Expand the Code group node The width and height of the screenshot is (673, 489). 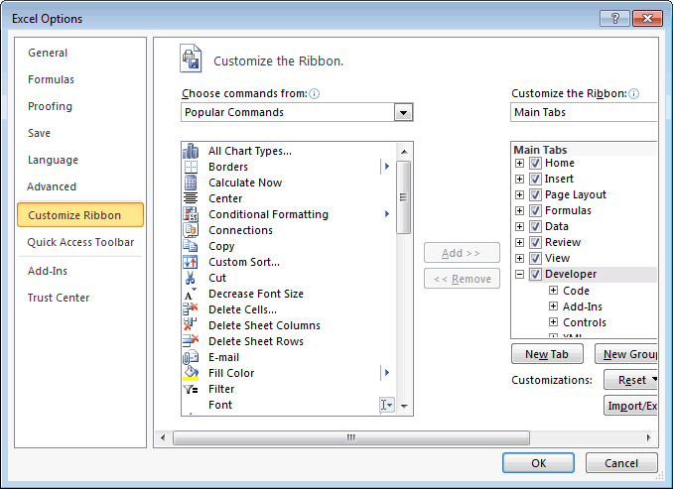(553, 291)
